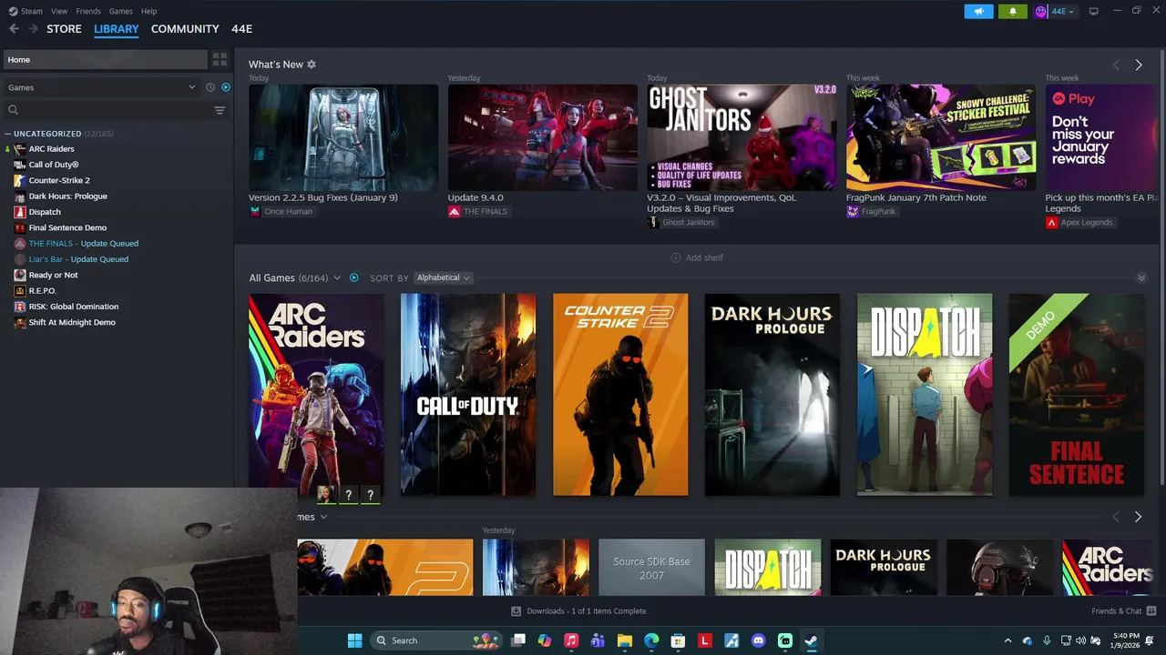Expand the Games filter dropdown
The height and width of the screenshot is (655, 1166).
101,87
